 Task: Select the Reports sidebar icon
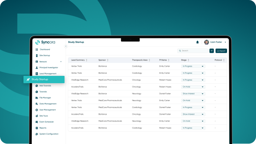click(37, 128)
